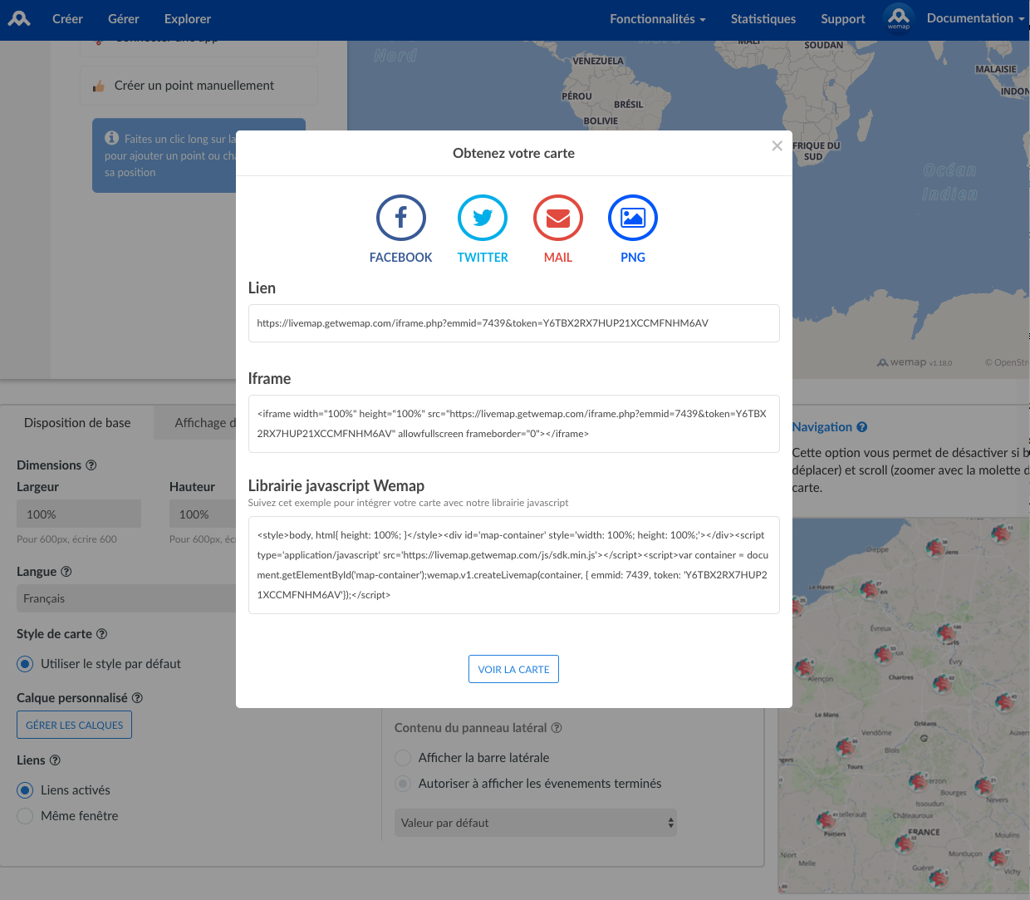
Task: Select Même fenêtre radio option
Action: point(26,816)
